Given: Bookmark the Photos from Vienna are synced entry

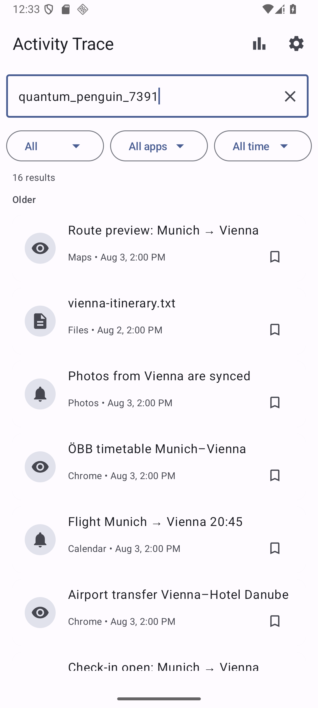Looking at the screenshot, I should [275, 402].
